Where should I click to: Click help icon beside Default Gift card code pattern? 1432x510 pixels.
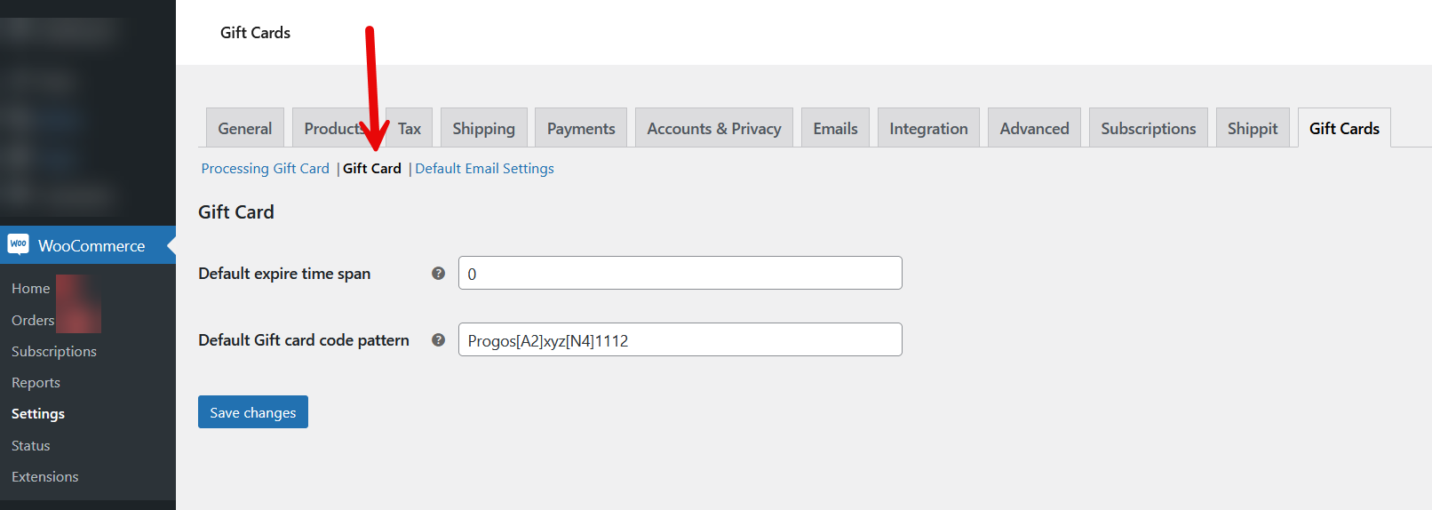[x=438, y=340]
